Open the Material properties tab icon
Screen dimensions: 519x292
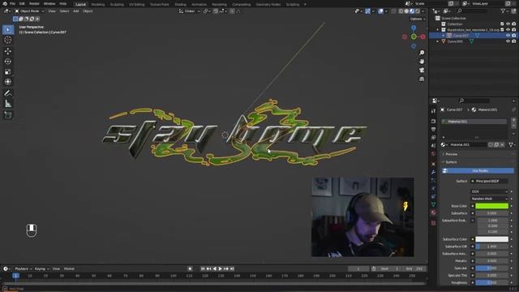pos(433,213)
